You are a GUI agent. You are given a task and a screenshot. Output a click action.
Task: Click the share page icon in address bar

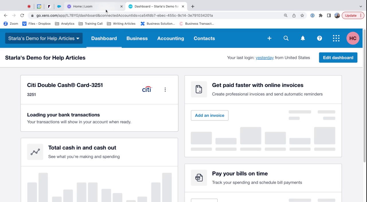point(294,15)
